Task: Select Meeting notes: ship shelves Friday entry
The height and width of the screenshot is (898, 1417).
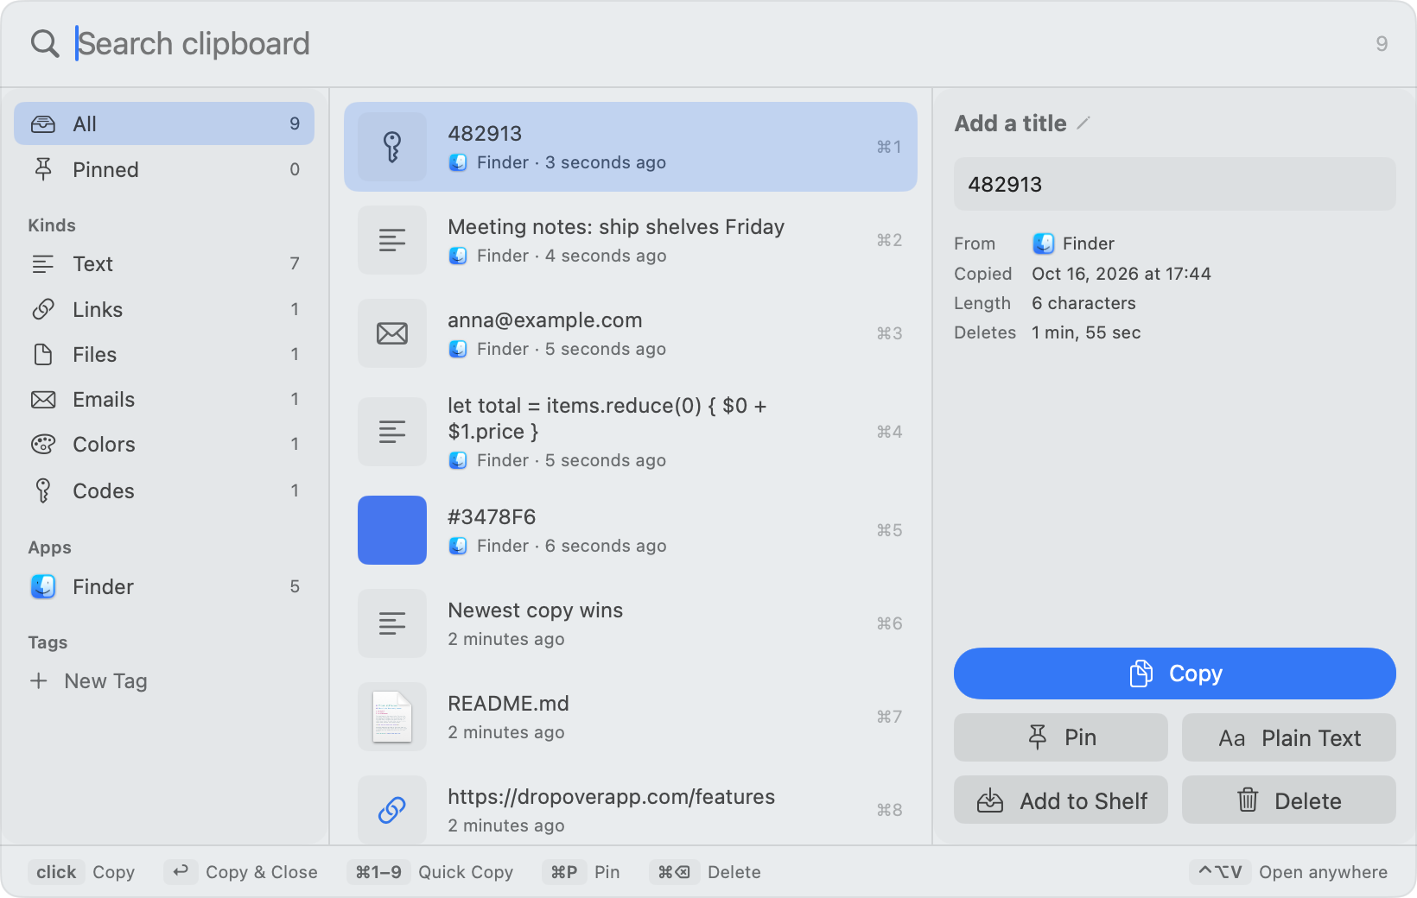Action: pyautogui.click(x=631, y=240)
